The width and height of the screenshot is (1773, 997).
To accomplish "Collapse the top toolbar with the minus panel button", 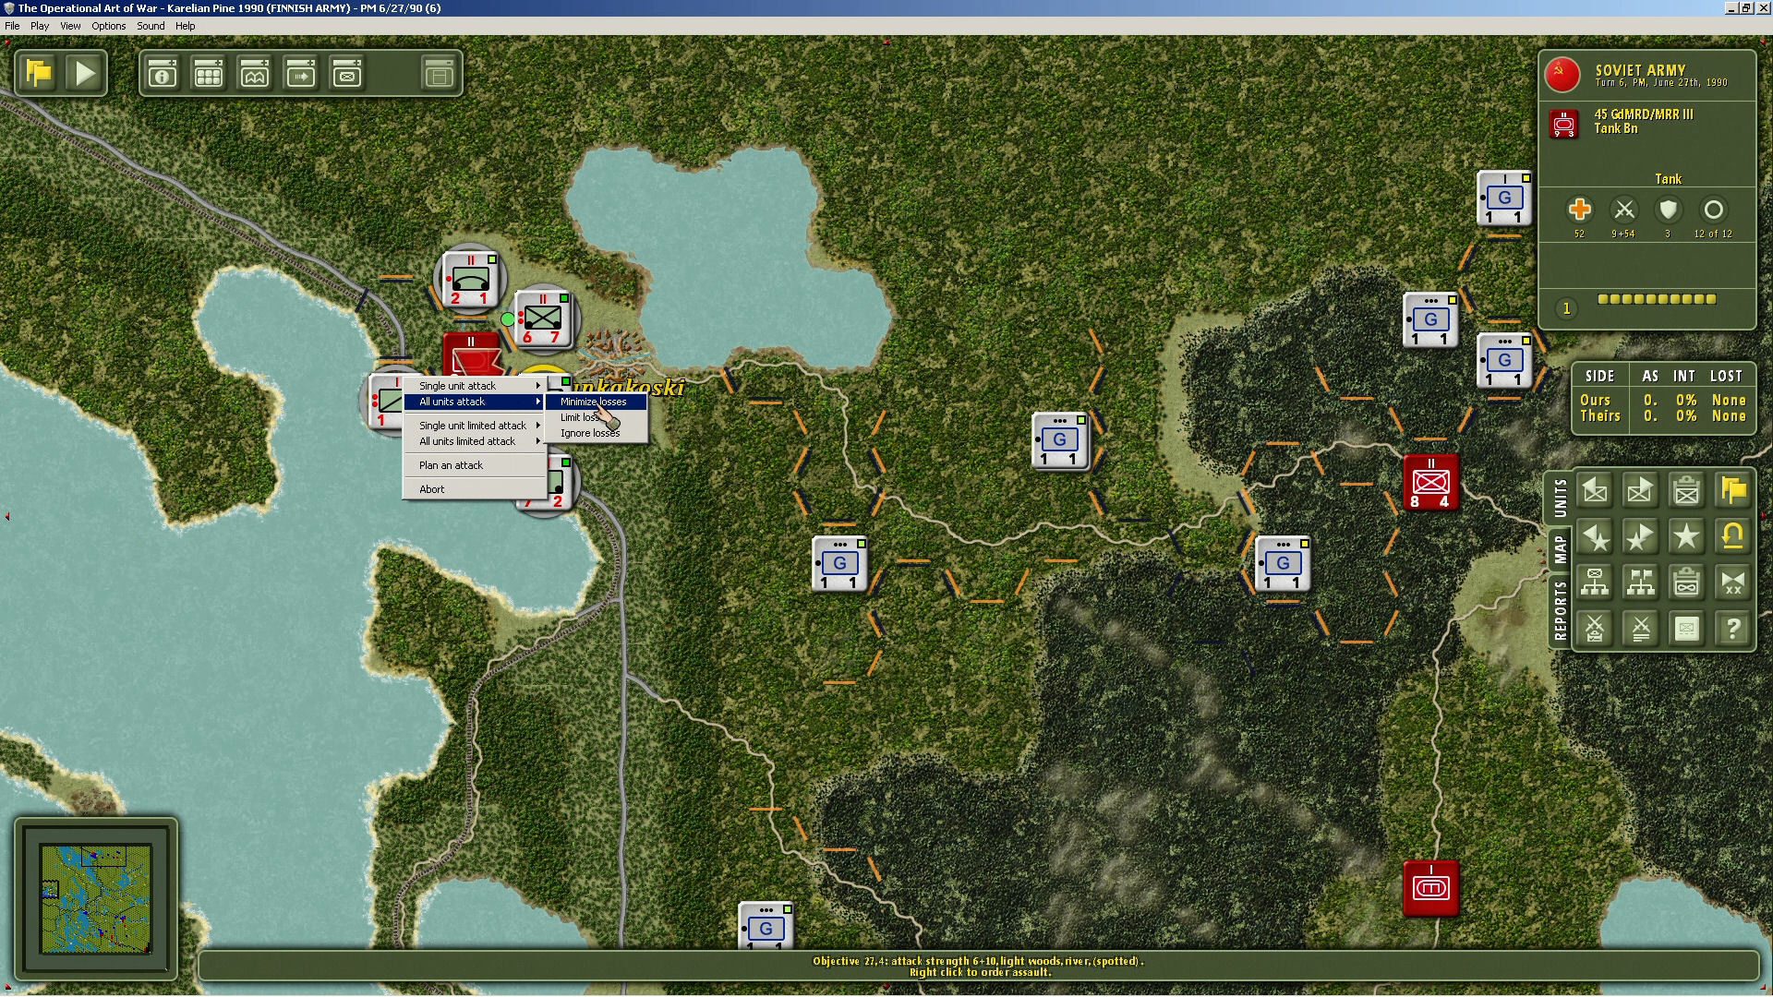I will pyautogui.click(x=440, y=74).
